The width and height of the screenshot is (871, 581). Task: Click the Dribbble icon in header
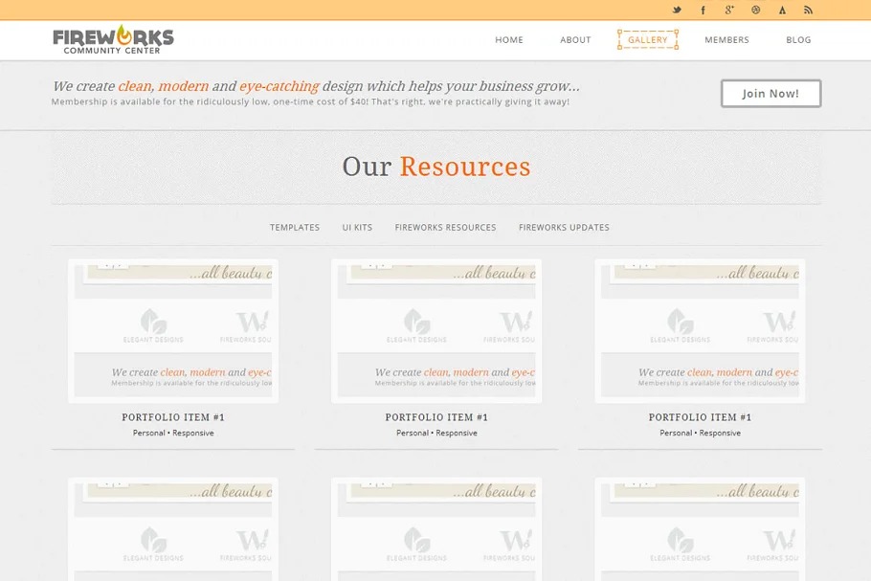756,11
